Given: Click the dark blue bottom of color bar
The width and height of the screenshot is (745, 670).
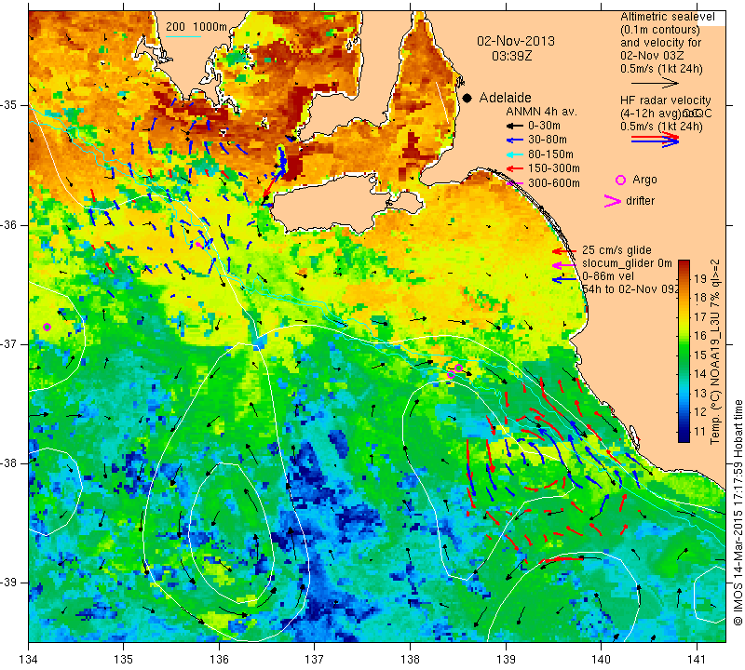Looking at the screenshot, I should [x=684, y=437].
